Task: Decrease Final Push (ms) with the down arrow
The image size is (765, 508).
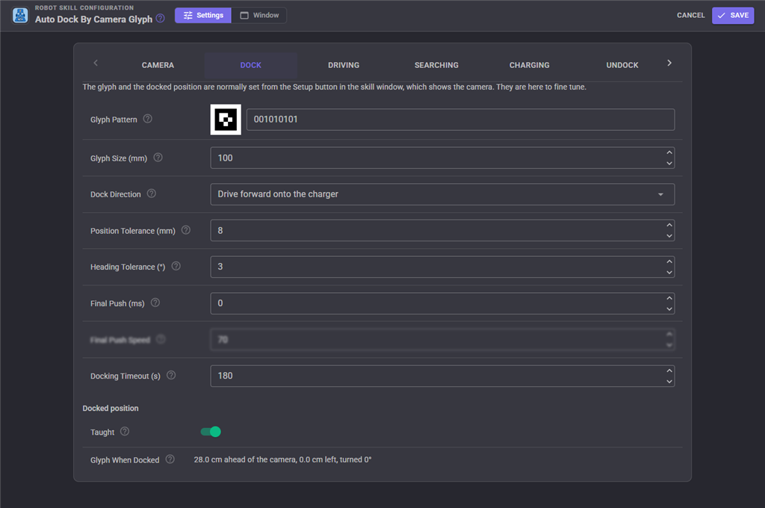Action: coord(669,309)
